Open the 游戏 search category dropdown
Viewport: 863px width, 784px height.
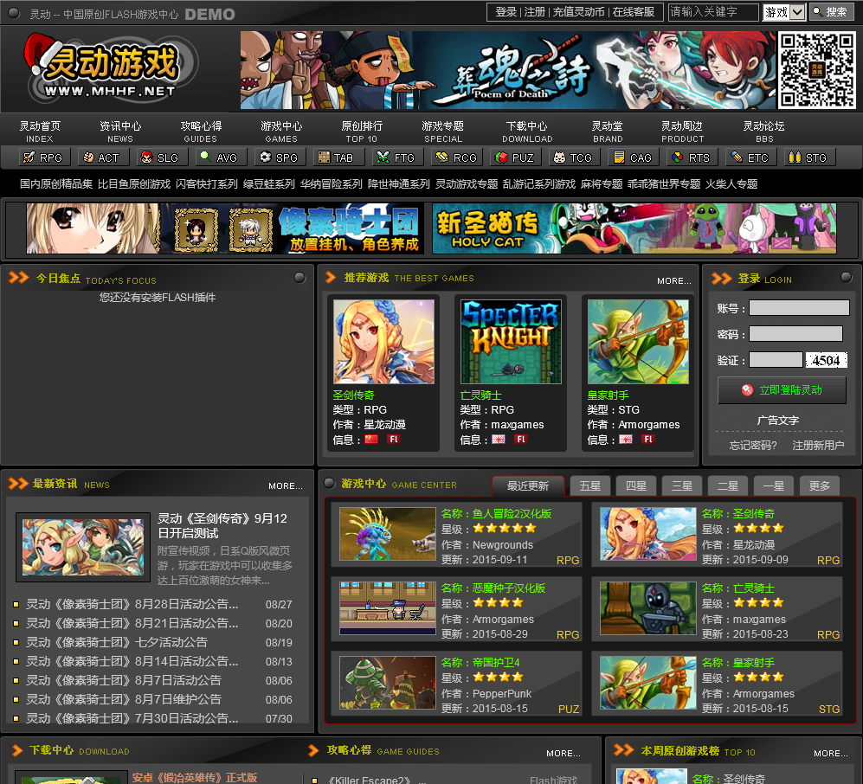(x=784, y=11)
